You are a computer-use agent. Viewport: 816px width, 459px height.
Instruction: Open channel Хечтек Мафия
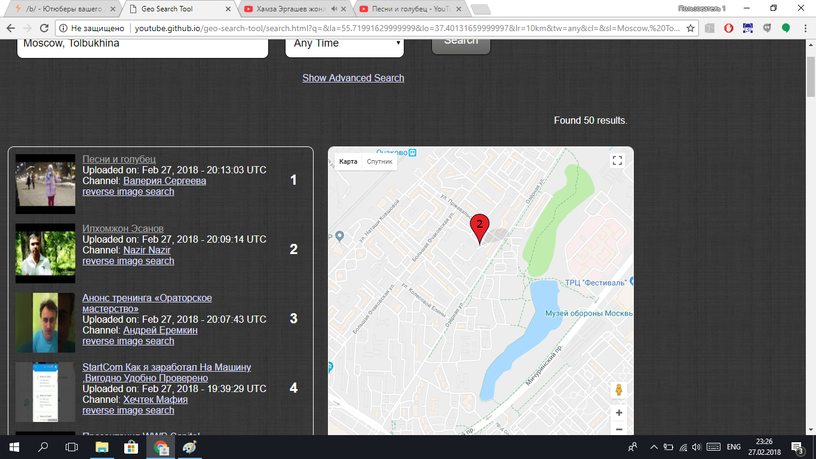pos(155,399)
